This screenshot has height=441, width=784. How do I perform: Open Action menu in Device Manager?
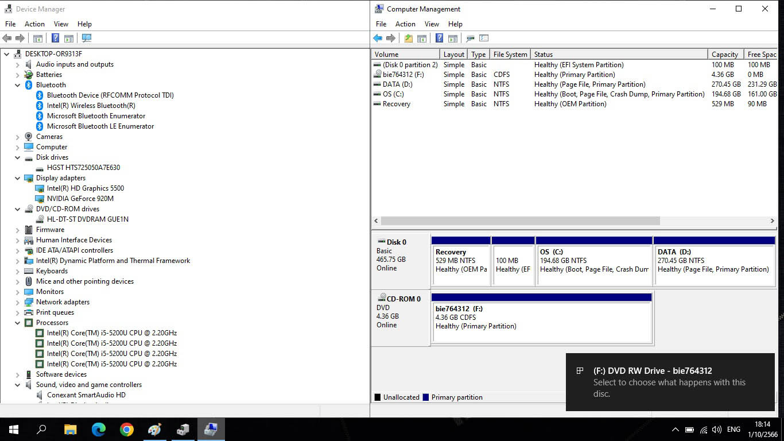click(x=34, y=24)
